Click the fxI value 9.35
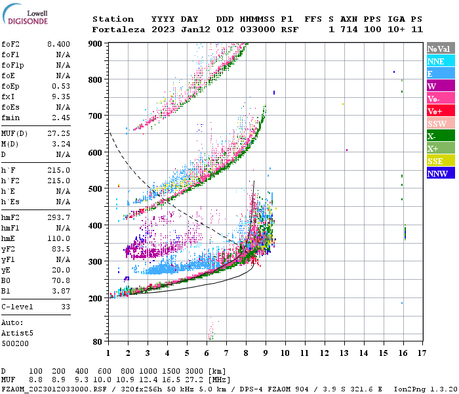The image size is (459, 394). coord(61,97)
